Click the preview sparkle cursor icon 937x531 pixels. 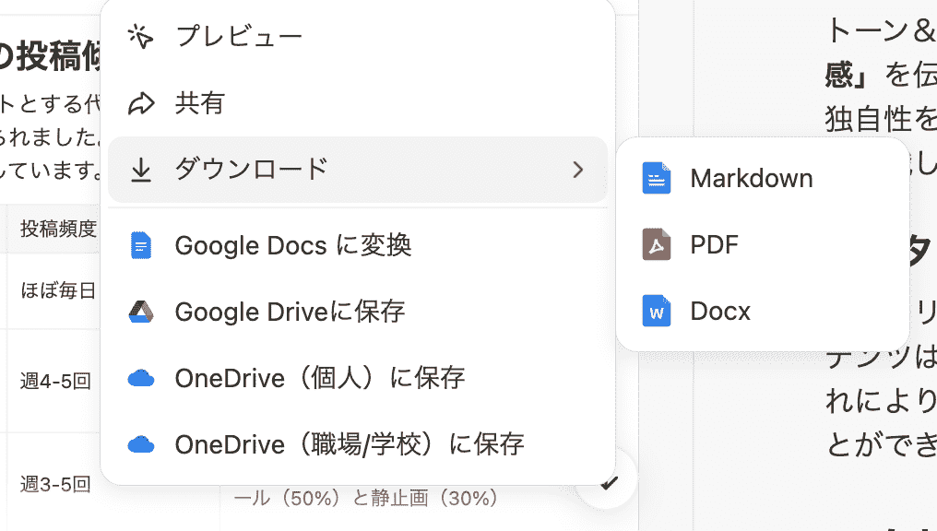[140, 37]
